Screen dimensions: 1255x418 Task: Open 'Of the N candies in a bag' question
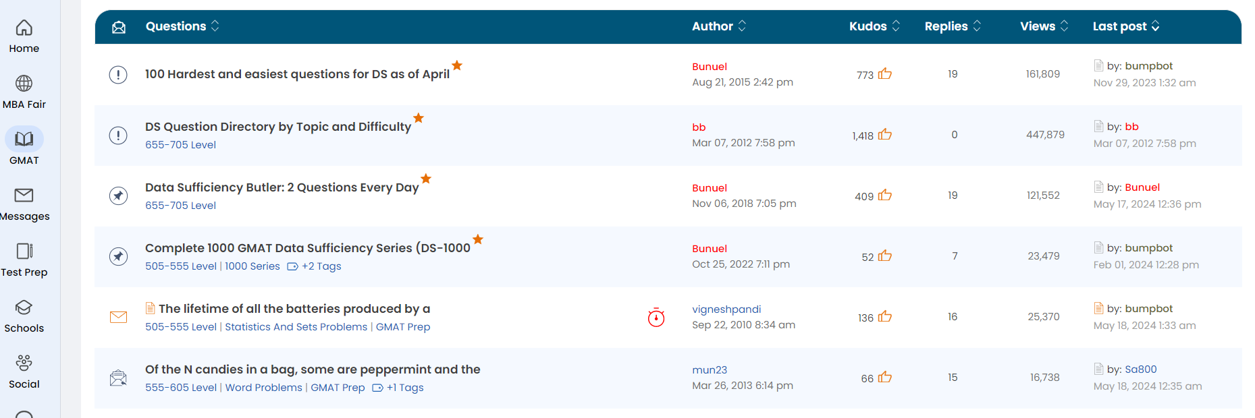click(313, 369)
